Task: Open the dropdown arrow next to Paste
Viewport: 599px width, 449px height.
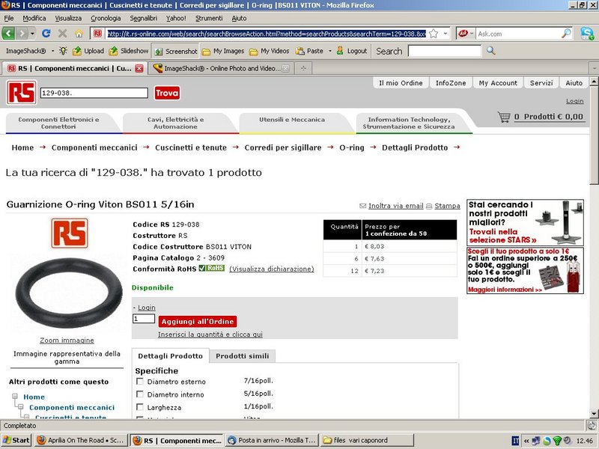Action: tap(329, 51)
